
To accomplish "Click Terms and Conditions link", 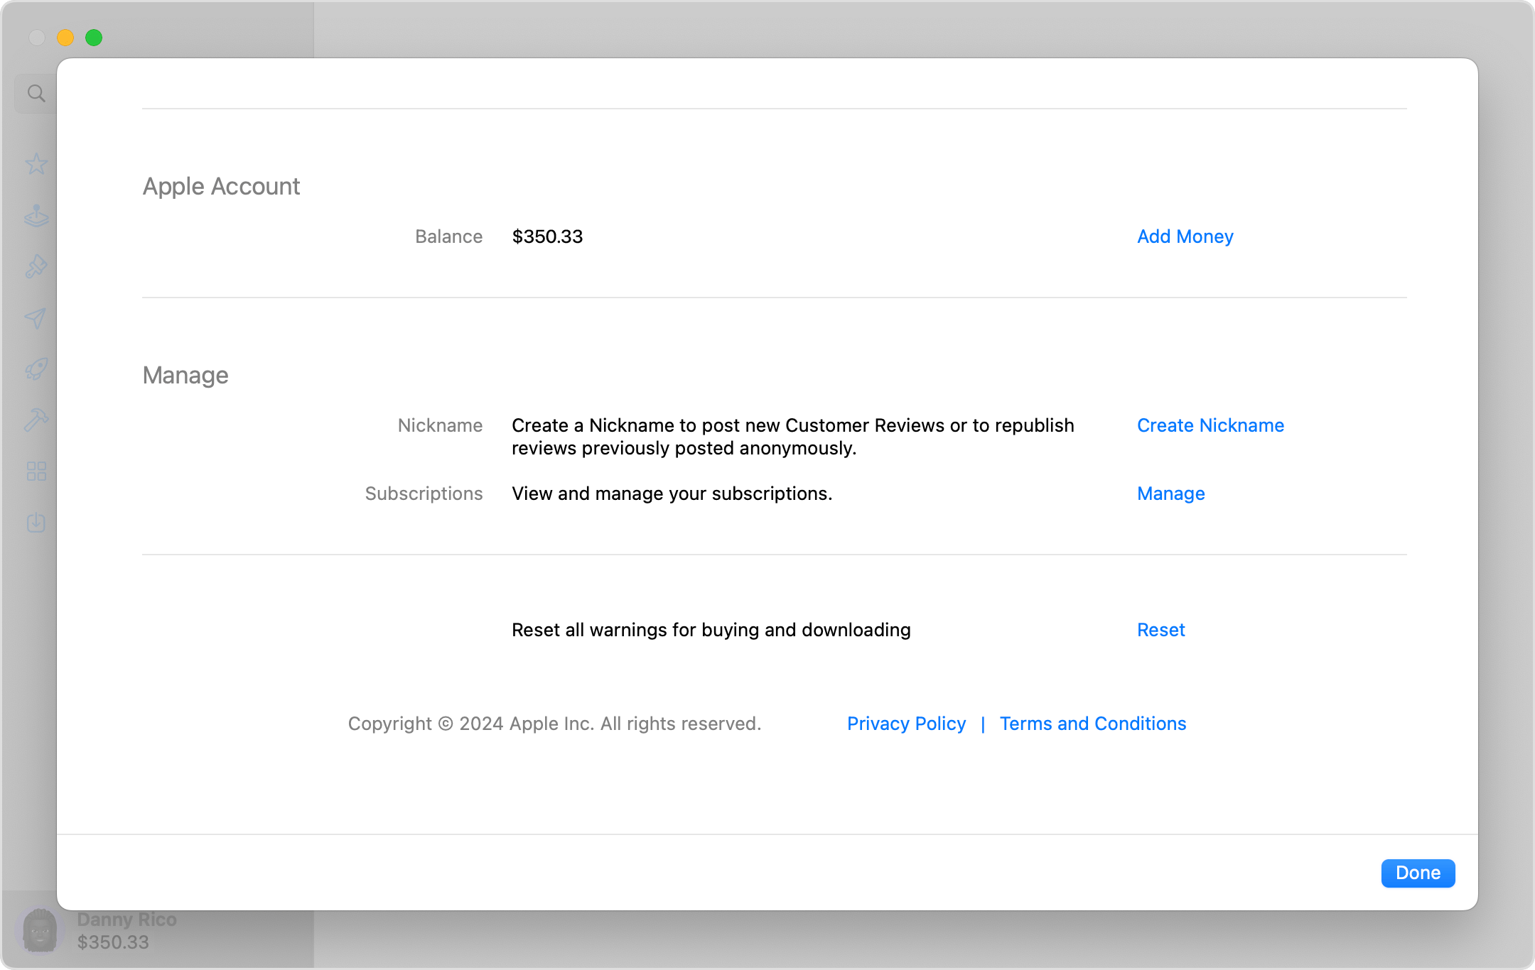I will (1094, 723).
